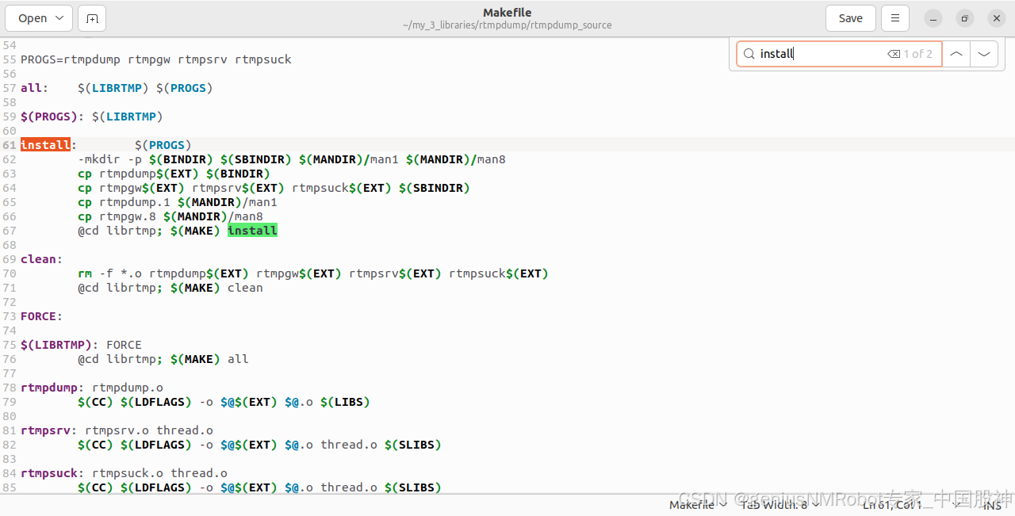This screenshot has height=516, width=1015.
Task: Click green highlighted install on line 67
Action: [252, 231]
